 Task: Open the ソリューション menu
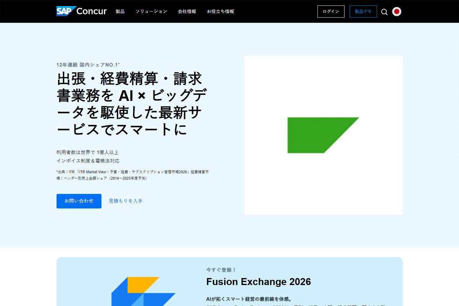pos(151,11)
